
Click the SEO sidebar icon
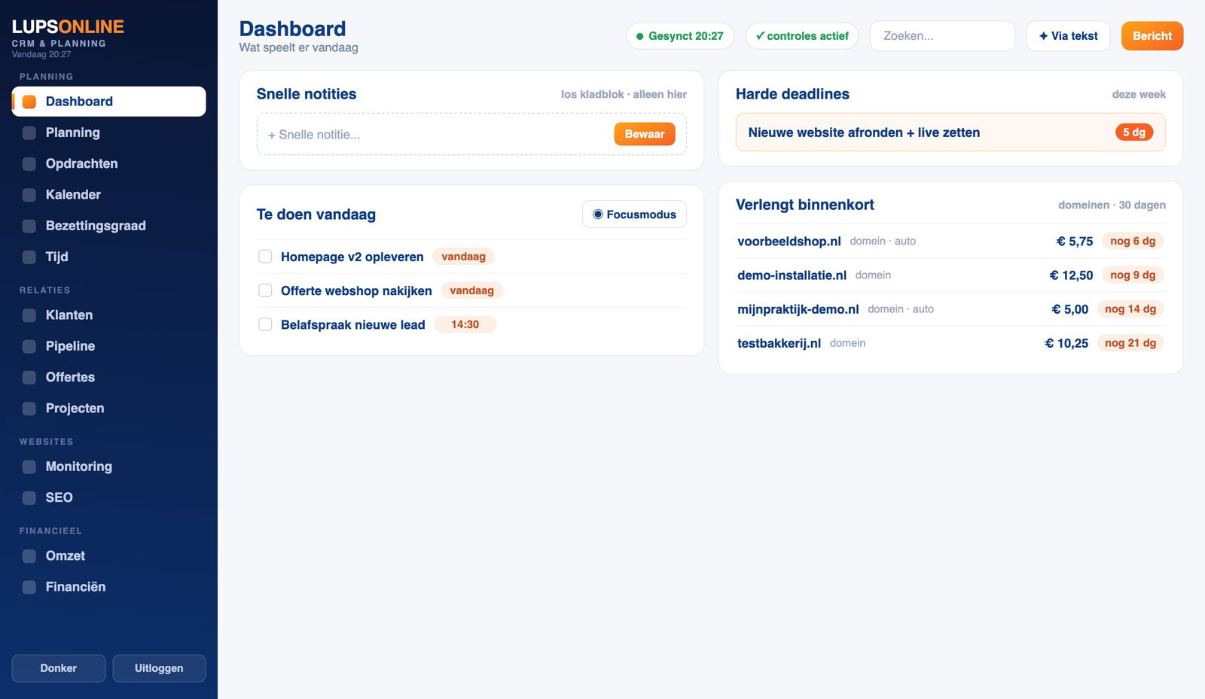point(29,497)
